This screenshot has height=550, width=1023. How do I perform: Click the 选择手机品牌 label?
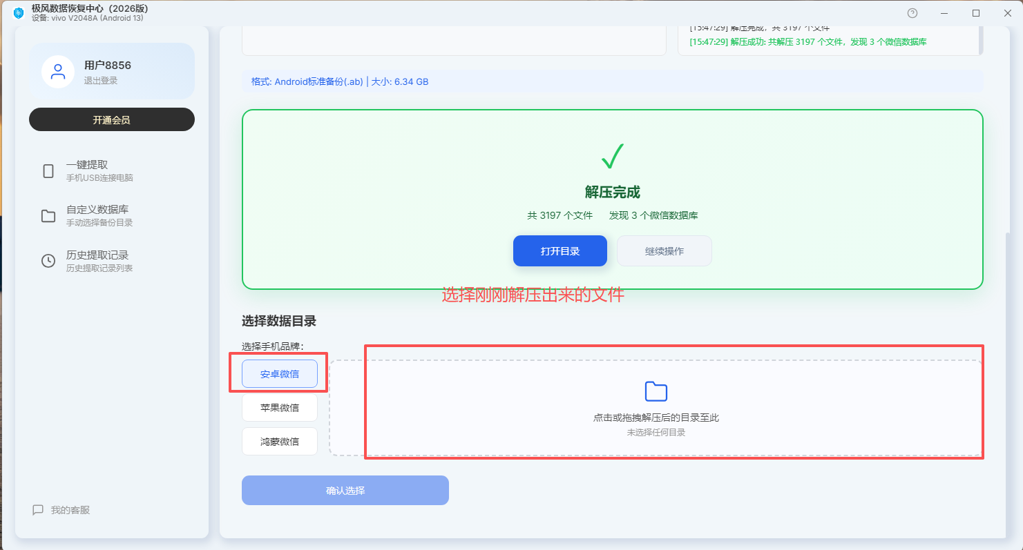[273, 346]
